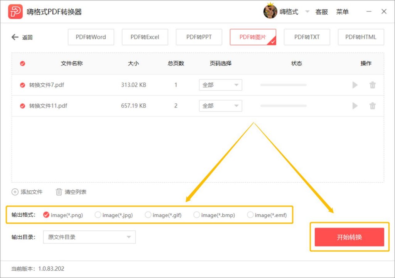Open page range dropdown for 转换文件11.pdf
The image size is (395, 278).
220,106
